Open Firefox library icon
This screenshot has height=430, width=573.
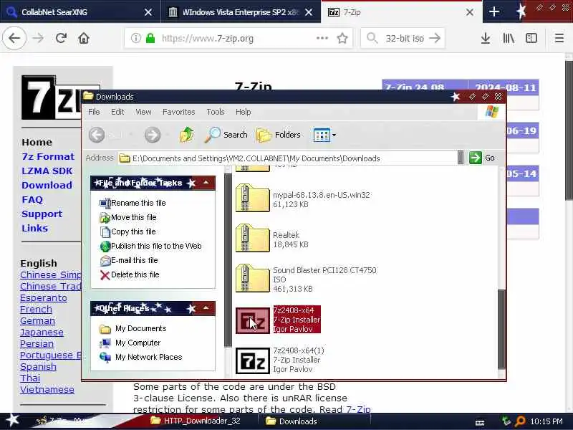509,38
